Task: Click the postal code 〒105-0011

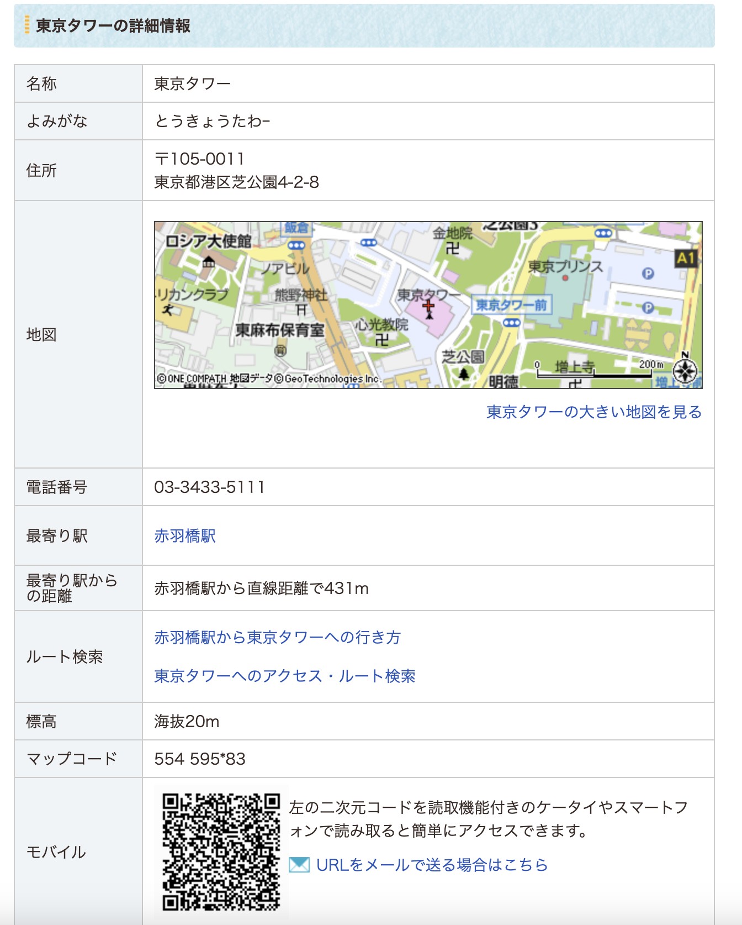Action: [x=199, y=159]
